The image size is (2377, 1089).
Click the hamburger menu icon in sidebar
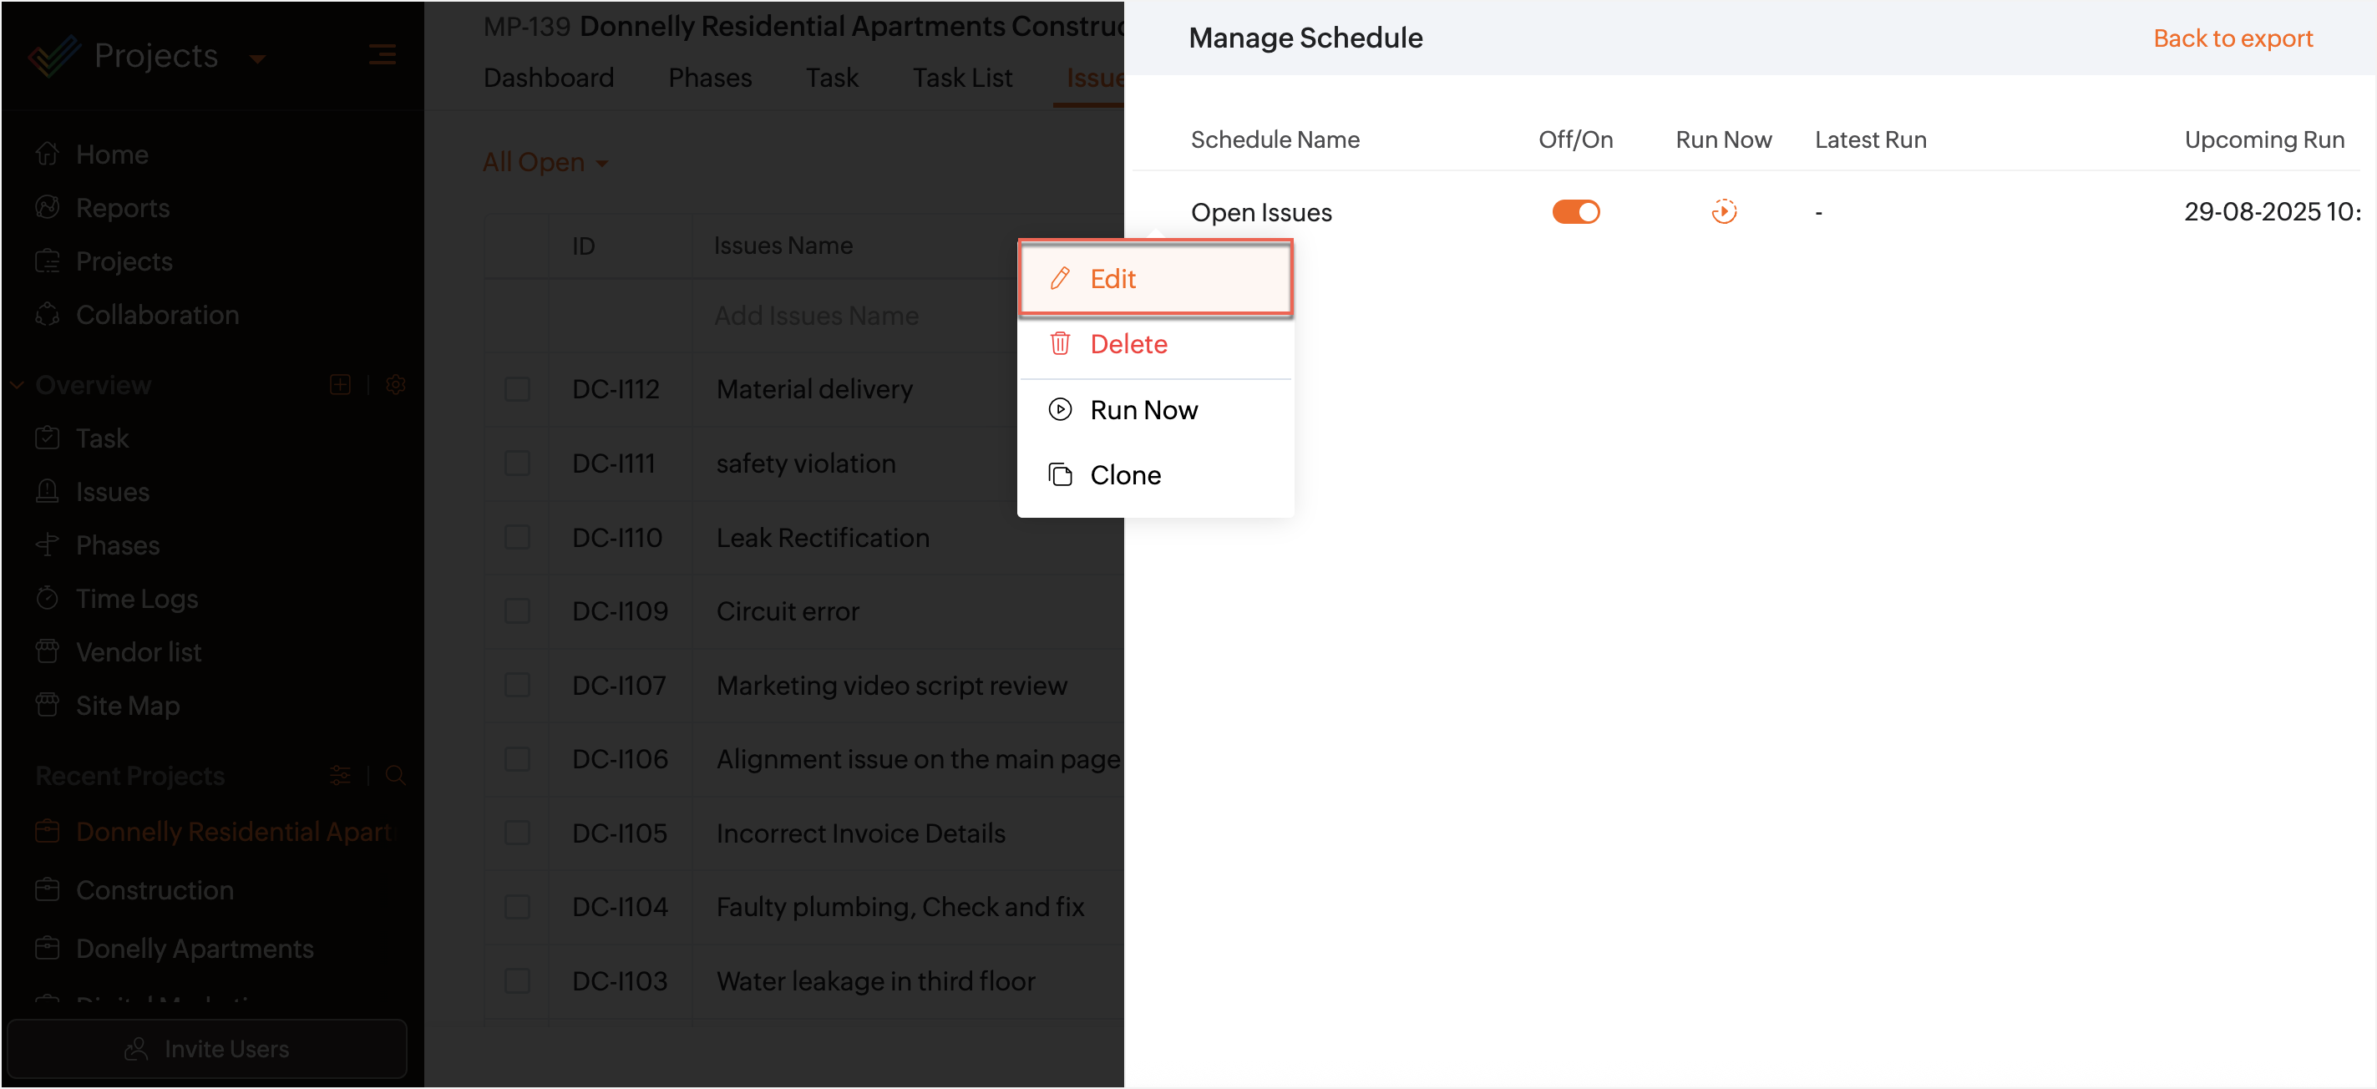tap(382, 55)
